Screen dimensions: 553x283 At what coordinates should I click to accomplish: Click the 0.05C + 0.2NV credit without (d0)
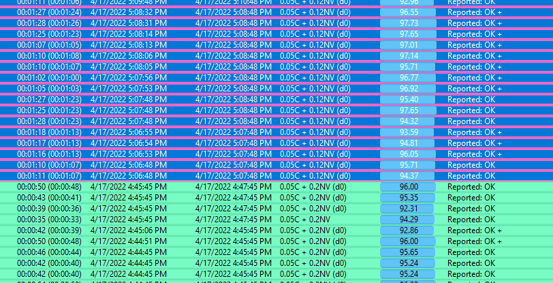click(x=305, y=220)
